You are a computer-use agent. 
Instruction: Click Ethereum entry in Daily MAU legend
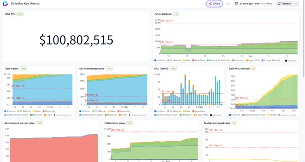coord(272,115)
